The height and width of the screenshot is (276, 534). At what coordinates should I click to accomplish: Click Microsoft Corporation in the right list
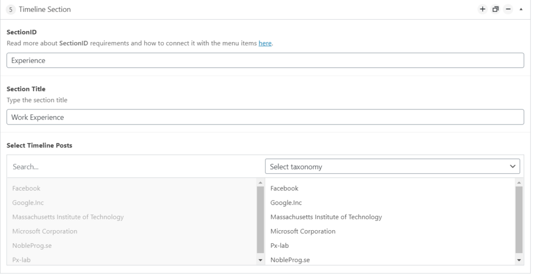tap(303, 231)
